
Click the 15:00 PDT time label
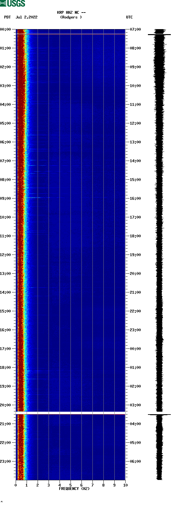[6, 311]
